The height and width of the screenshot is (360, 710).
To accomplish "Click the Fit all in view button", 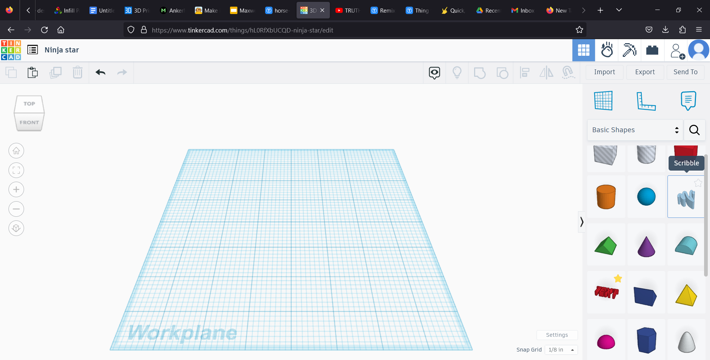I will [16, 170].
